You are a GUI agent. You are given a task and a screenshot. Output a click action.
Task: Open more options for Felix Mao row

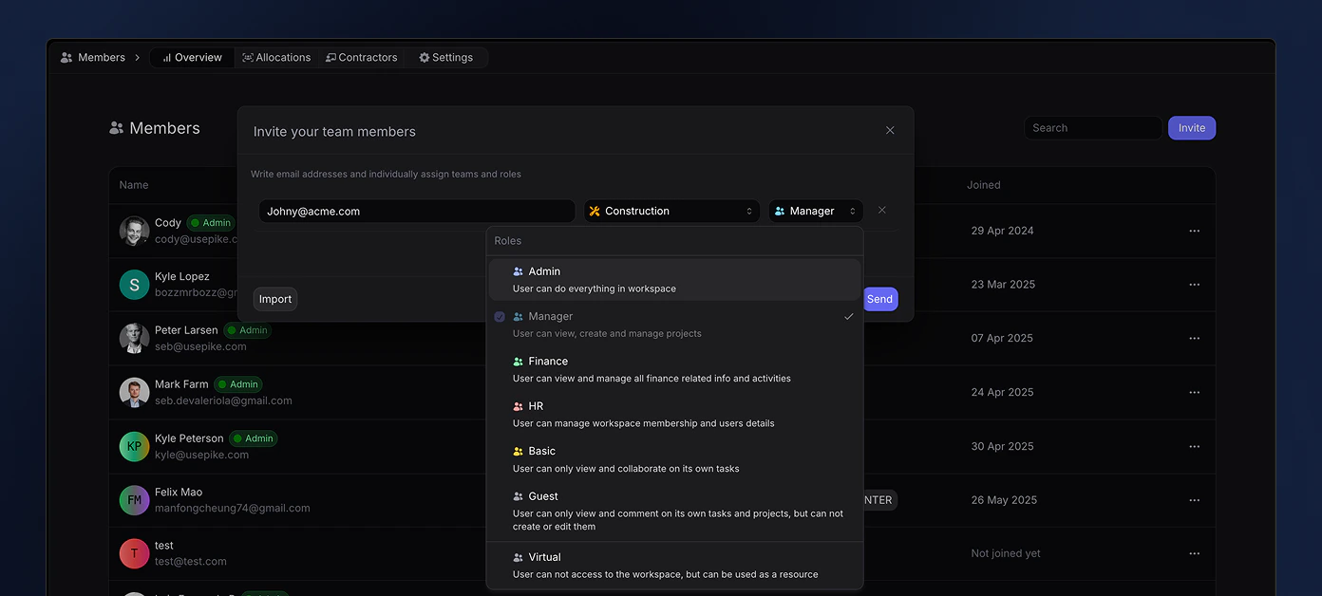[1195, 500]
